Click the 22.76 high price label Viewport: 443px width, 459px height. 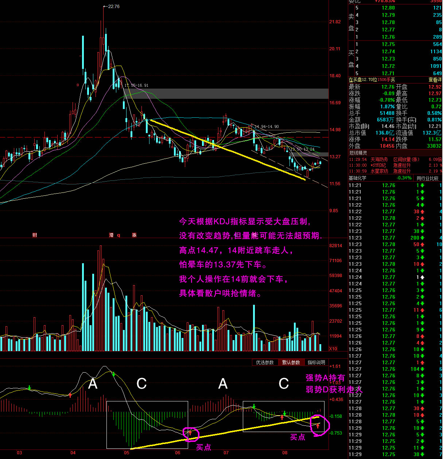114,7
